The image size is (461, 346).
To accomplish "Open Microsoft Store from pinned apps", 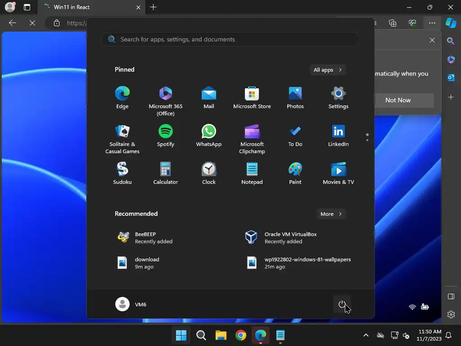I will (252, 97).
